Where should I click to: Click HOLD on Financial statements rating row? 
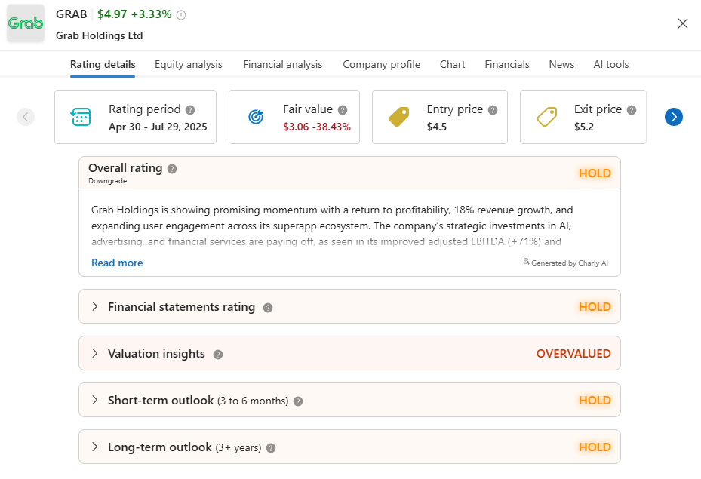(x=595, y=307)
